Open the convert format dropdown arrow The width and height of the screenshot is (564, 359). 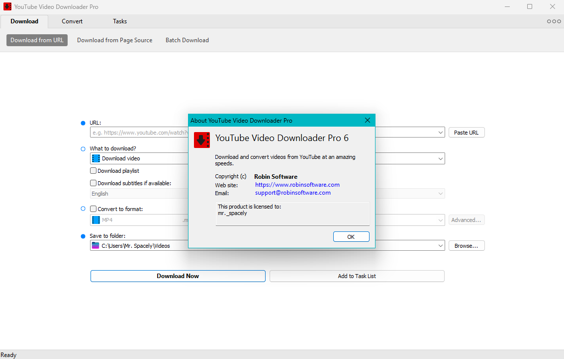[441, 220]
